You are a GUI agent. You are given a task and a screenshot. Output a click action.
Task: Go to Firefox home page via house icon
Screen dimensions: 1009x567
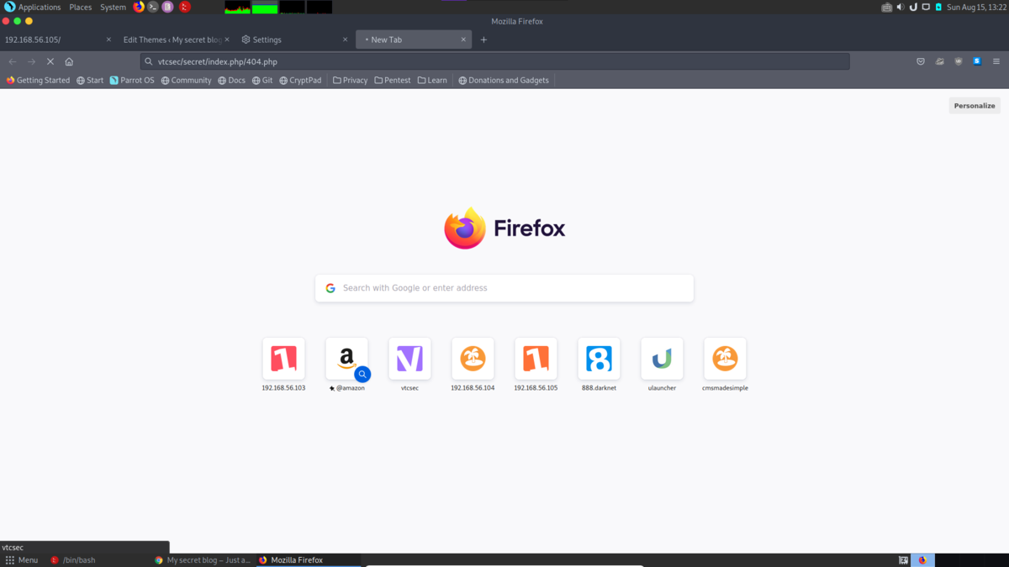(69, 61)
